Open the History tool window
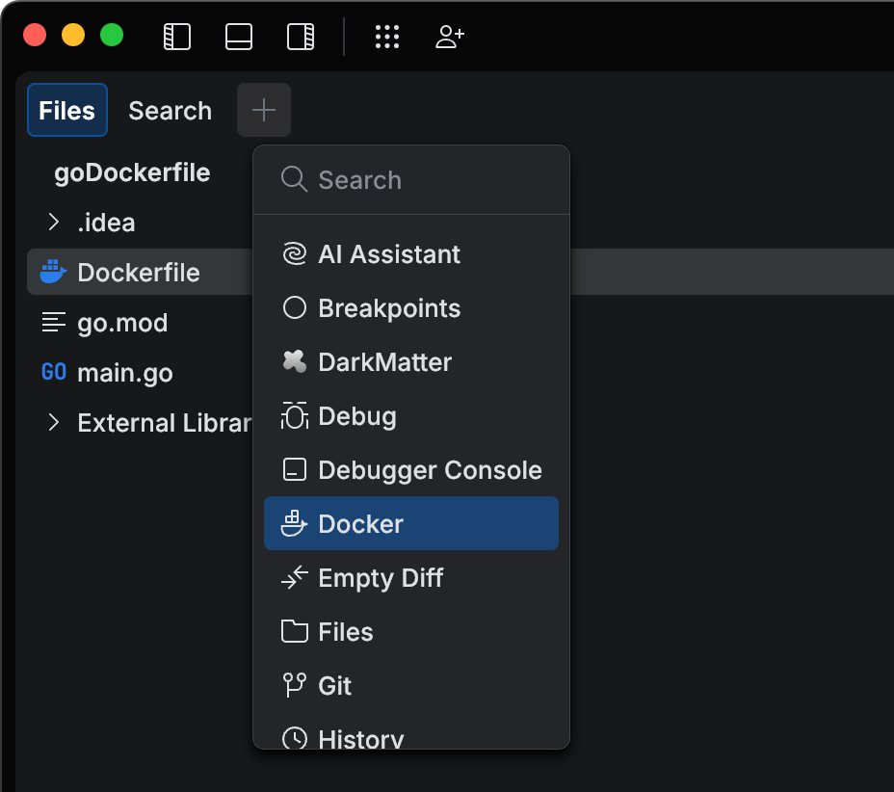This screenshot has width=894, height=792. pos(359,737)
